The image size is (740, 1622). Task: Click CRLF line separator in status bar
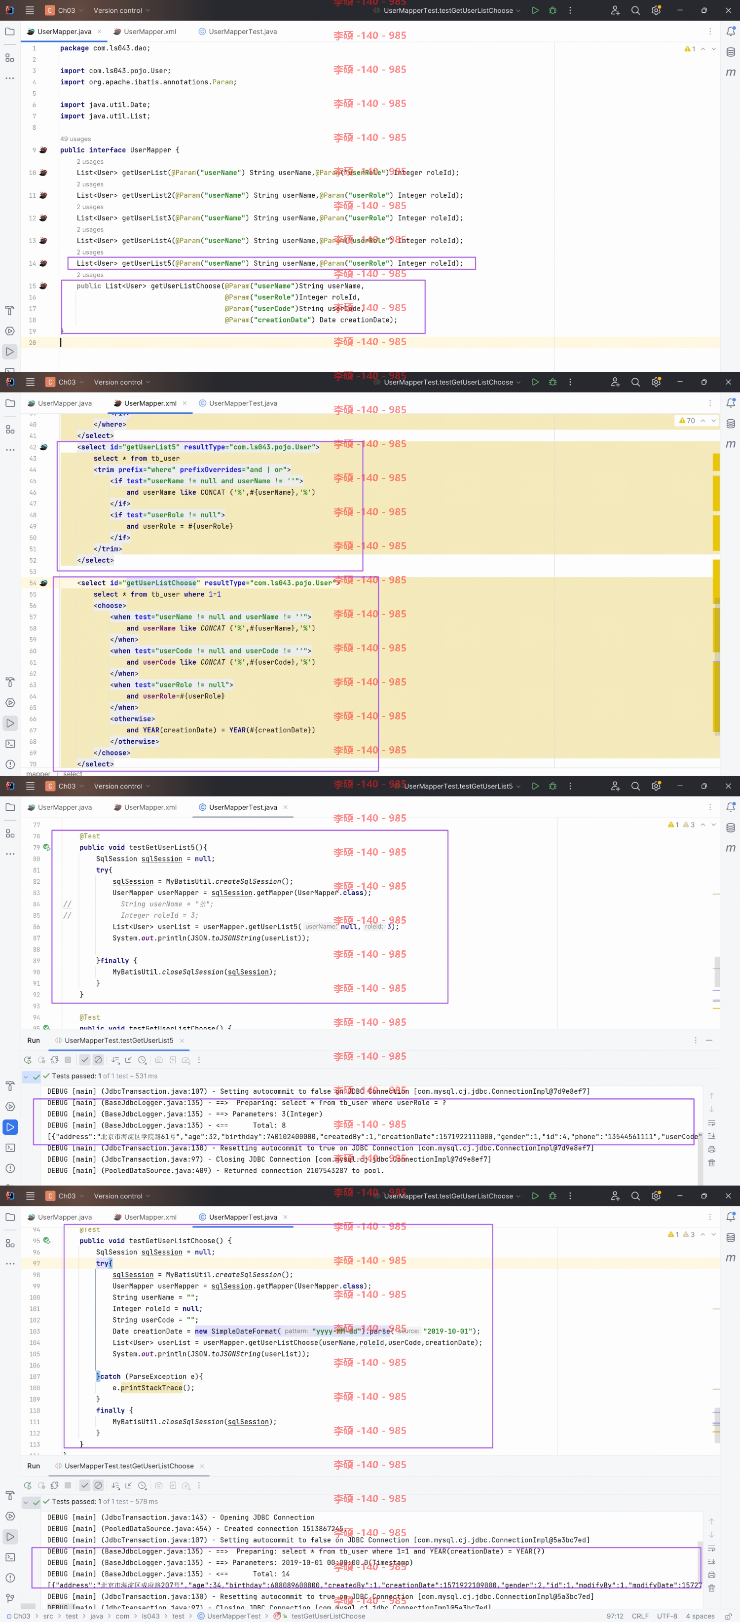click(x=640, y=1617)
